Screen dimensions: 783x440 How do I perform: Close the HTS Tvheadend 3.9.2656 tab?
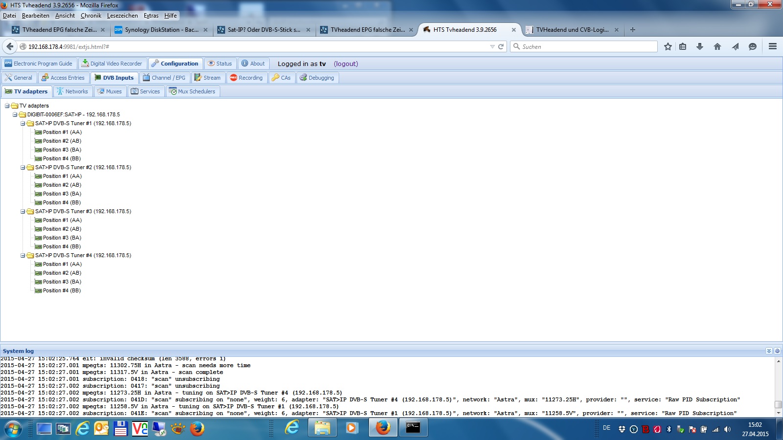tap(514, 30)
